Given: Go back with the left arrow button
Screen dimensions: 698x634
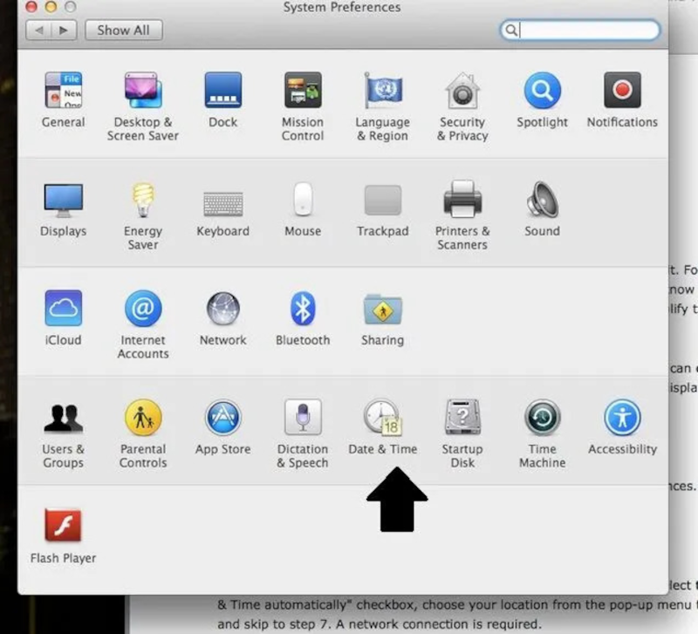Looking at the screenshot, I should [38, 30].
